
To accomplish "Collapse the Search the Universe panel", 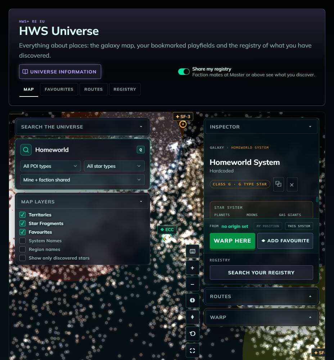I will 82,127.
